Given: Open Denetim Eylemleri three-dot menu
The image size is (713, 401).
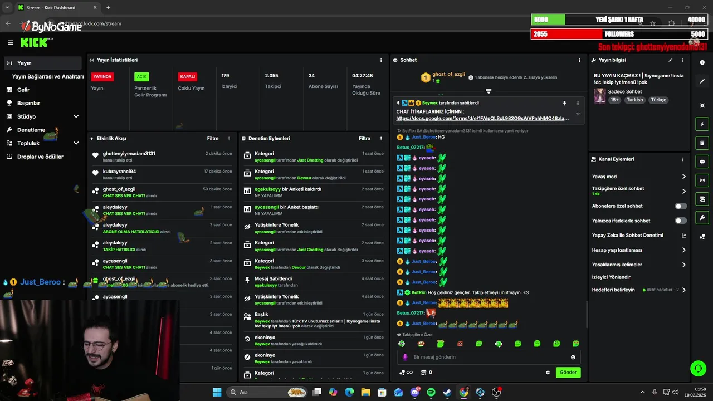Looking at the screenshot, I should tap(381, 139).
